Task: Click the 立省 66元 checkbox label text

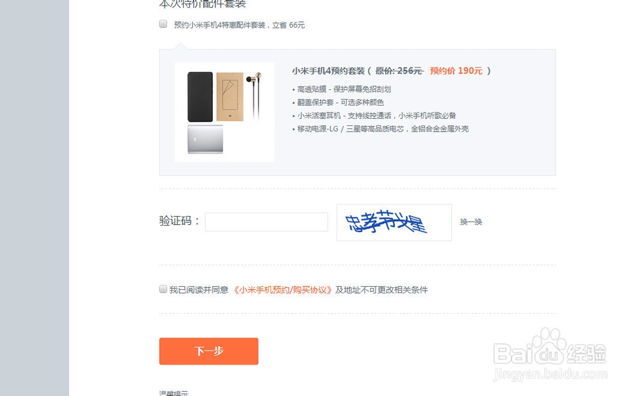Action: [289, 25]
